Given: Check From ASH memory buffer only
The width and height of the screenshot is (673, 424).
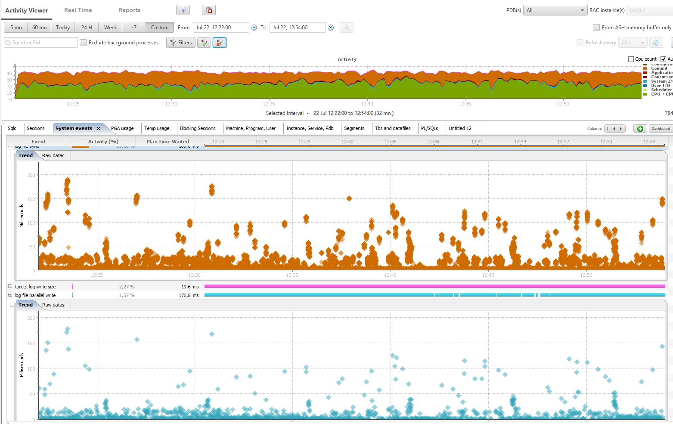Looking at the screenshot, I should (x=596, y=28).
